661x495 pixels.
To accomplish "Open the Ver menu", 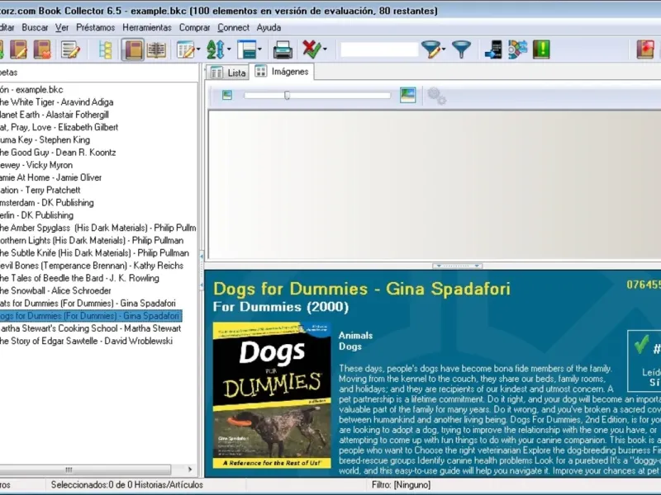I will click(x=61, y=28).
